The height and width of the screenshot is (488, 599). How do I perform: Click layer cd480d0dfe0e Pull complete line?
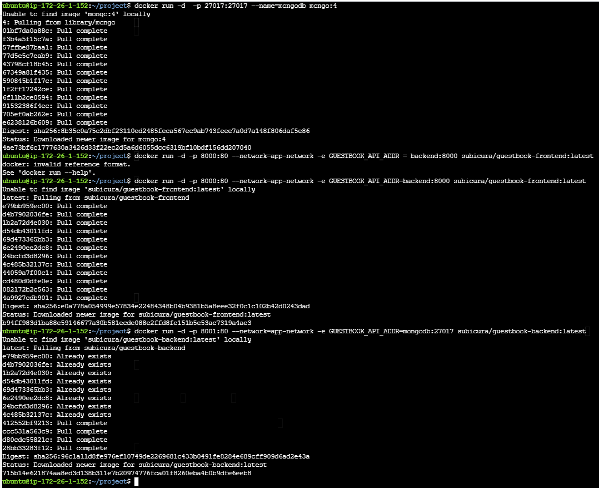pyautogui.click(x=55, y=282)
